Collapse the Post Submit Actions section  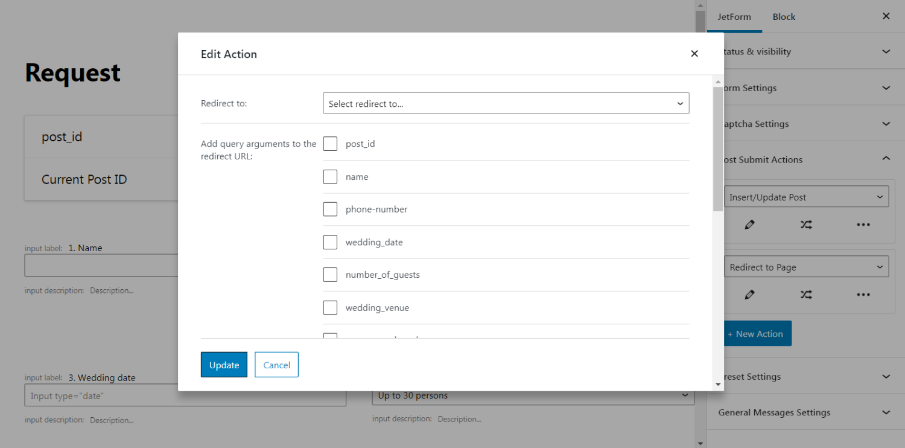pyautogui.click(x=886, y=158)
